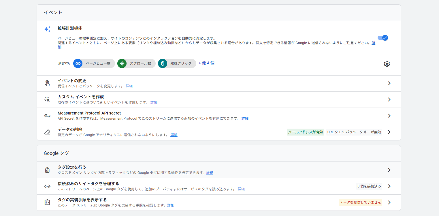439x216 pixels.
Task: Click the eraser icon for データの削除
Action: 47,132
